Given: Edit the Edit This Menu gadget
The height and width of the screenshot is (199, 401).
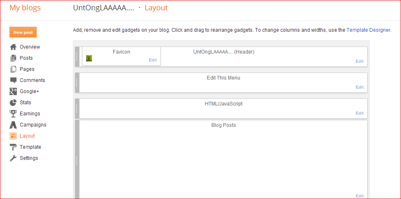Looking at the screenshot, I should [x=359, y=87].
